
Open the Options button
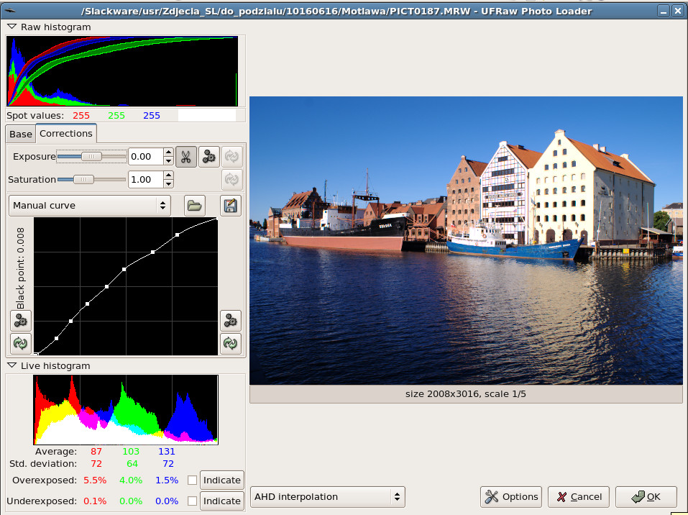(511, 497)
